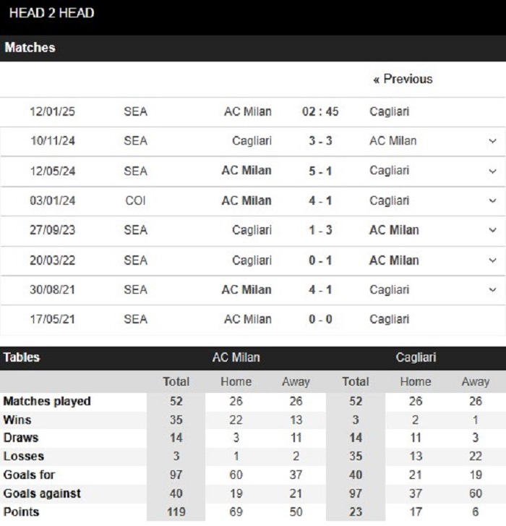The image size is (506, 526).
Task: Expand the 12/05/24 AC Milan 5-1 match details
Action: [x=492, y=171]
